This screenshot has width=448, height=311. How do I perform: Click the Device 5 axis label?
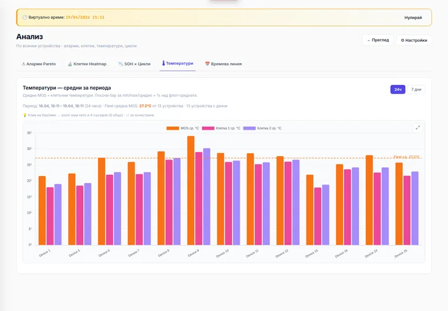74,253
